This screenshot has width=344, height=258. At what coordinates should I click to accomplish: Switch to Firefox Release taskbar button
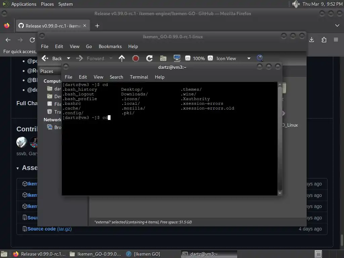[39, 254]
